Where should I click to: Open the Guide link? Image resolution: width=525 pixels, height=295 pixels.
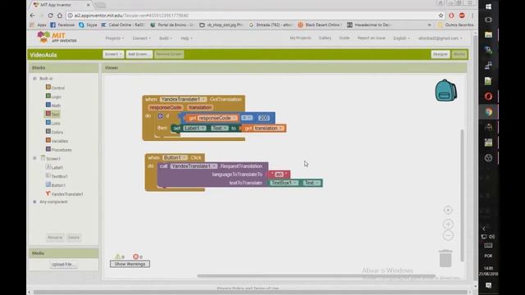[344, 39]
